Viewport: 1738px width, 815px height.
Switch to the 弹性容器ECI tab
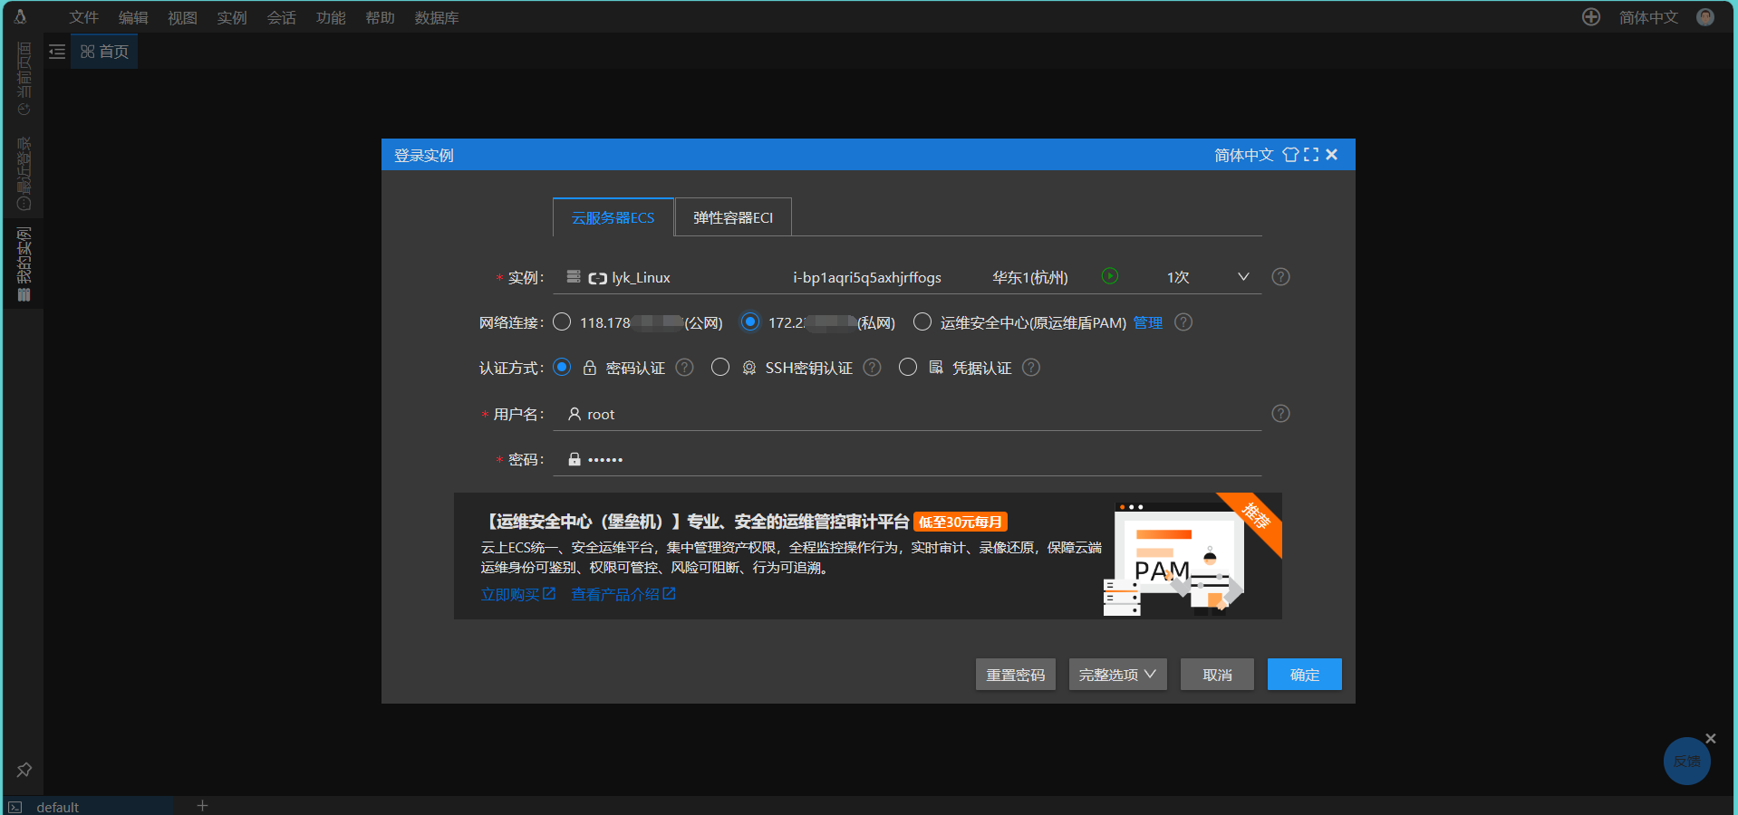(733, 217)
